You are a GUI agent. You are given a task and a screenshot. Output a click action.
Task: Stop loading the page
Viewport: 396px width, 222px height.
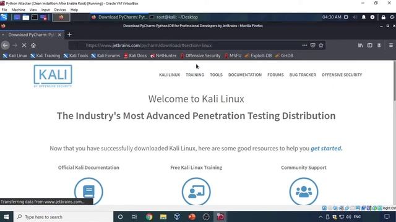pos(24,45)
